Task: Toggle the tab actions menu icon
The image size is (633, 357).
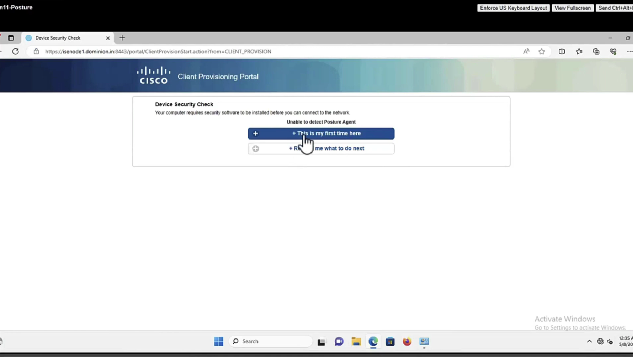Action: (x=11, y=38)
